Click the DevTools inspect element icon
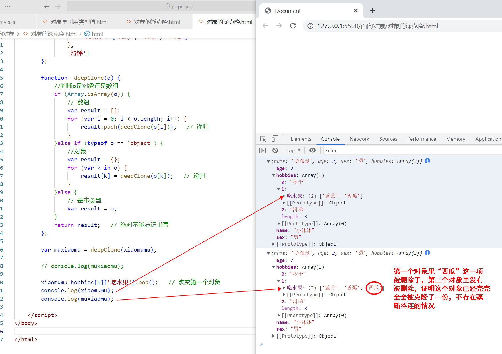The height and width of the screenshot is (354, 502). [x=263, y=139]
